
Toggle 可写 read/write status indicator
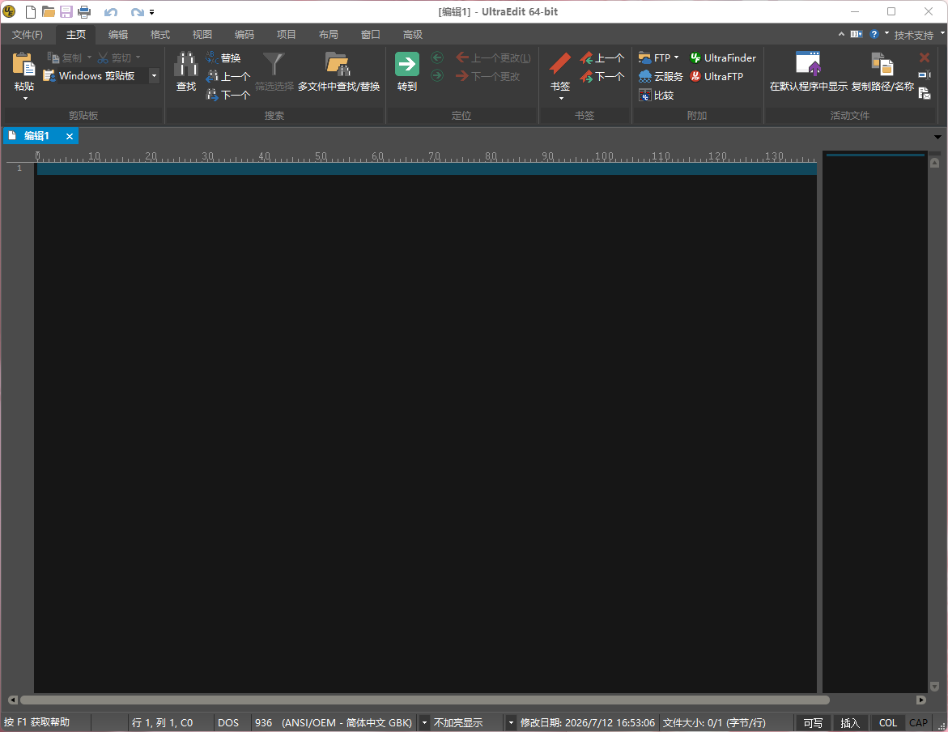[813, 723]
